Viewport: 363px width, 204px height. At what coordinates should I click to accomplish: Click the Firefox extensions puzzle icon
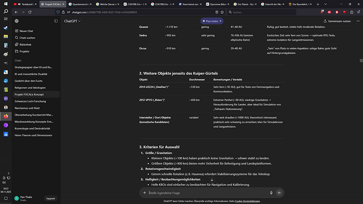point(351,12)
